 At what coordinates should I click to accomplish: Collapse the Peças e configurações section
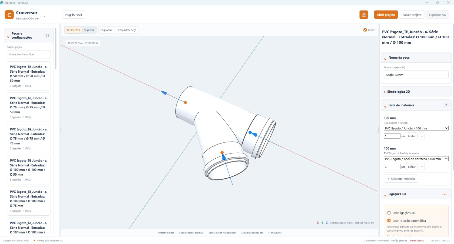(8, 37)
